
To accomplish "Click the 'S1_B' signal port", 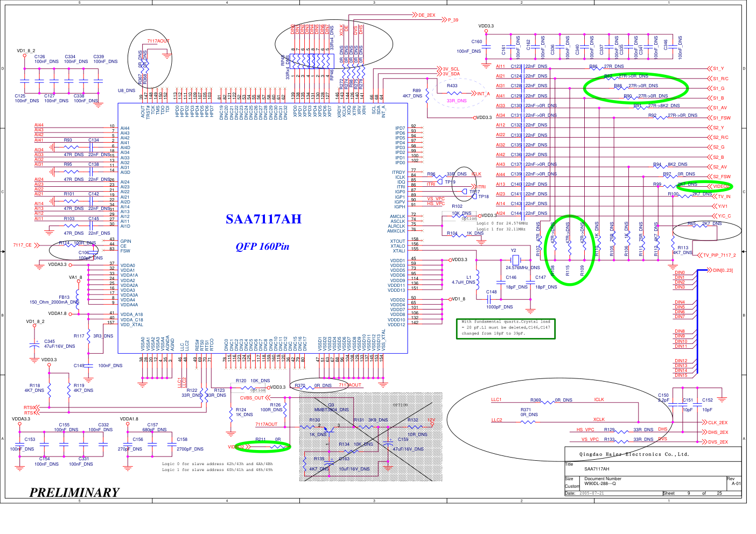I will [x=718, y=98].
